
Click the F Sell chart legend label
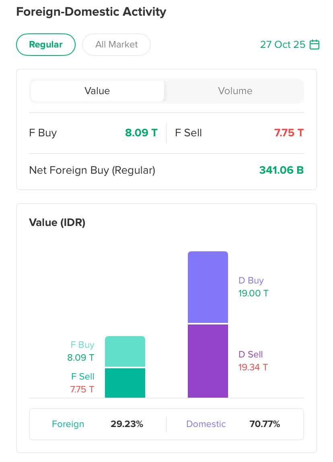(x=82, y=377)
